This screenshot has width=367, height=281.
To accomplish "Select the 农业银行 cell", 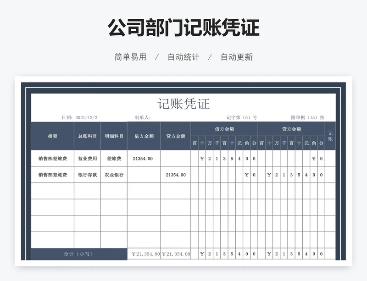I will (x=114, y=175).
